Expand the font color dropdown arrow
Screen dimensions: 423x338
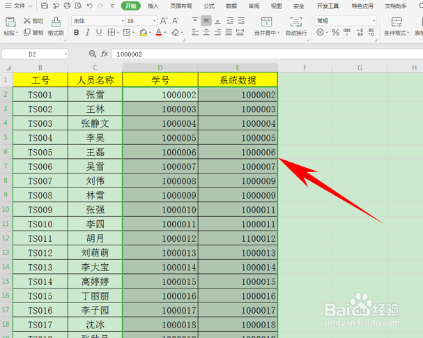[x=165, y=33]
